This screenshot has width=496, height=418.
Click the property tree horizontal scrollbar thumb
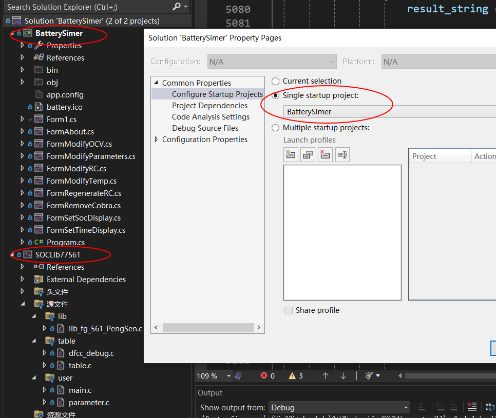pyautogui.click(x=208, y=328)
